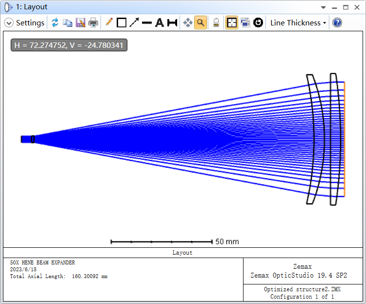Minimize the Layout window

[x=334, y=8]
